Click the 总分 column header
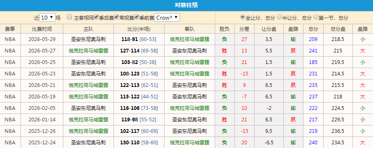The width and height of the screenshot is (373, 148). tap(313, 29)
